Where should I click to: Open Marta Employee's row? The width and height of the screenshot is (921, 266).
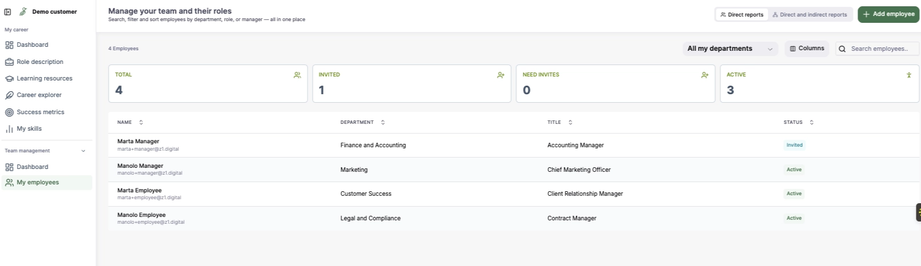(x=514, y=194)
